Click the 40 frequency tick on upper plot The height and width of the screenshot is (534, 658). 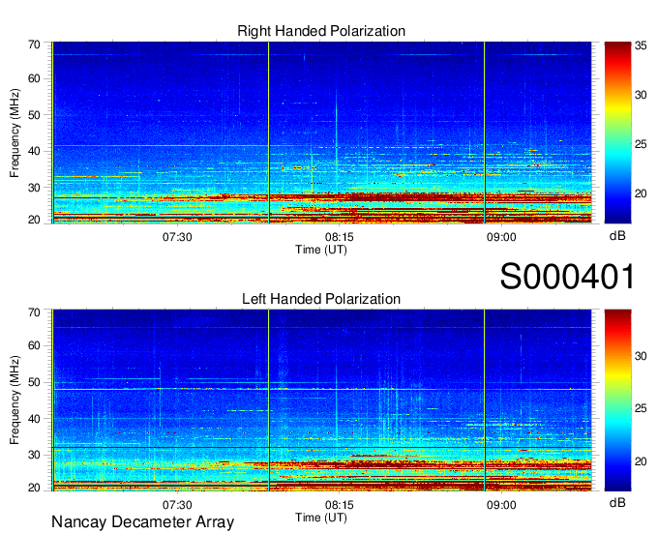(x=34, y=151)
